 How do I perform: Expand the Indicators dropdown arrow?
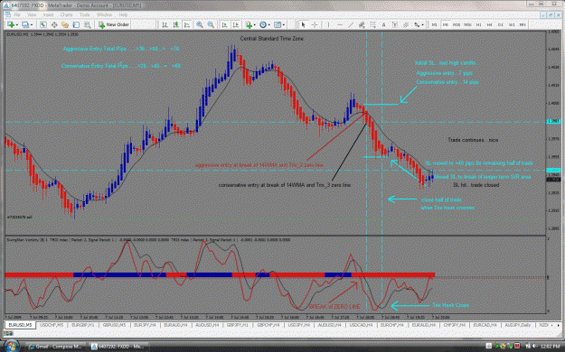pyautogui.click(x=254, y=24)
